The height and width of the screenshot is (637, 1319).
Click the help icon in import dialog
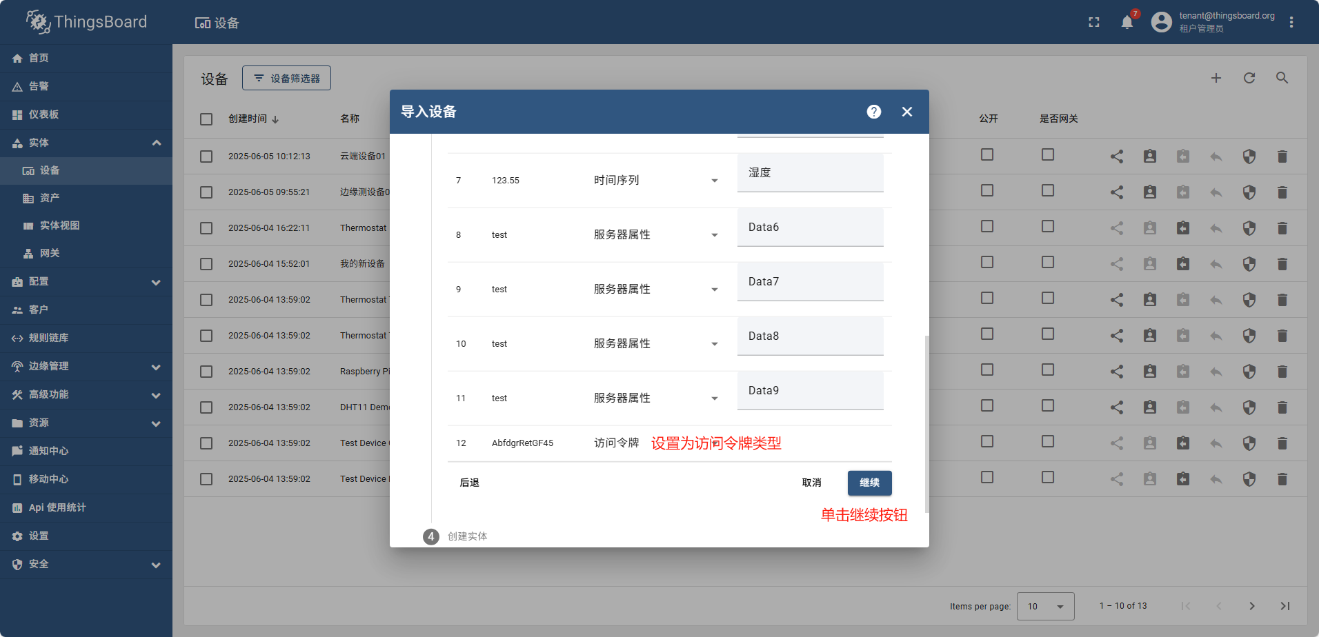(873, 112)
